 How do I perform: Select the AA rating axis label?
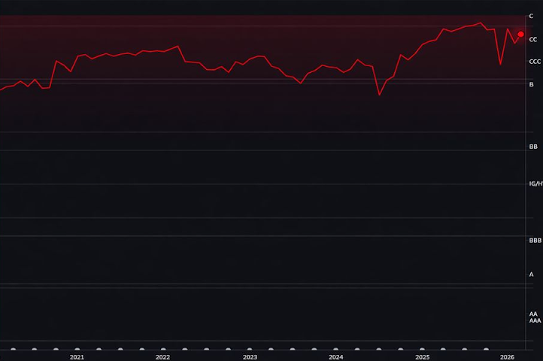point(533,314)
